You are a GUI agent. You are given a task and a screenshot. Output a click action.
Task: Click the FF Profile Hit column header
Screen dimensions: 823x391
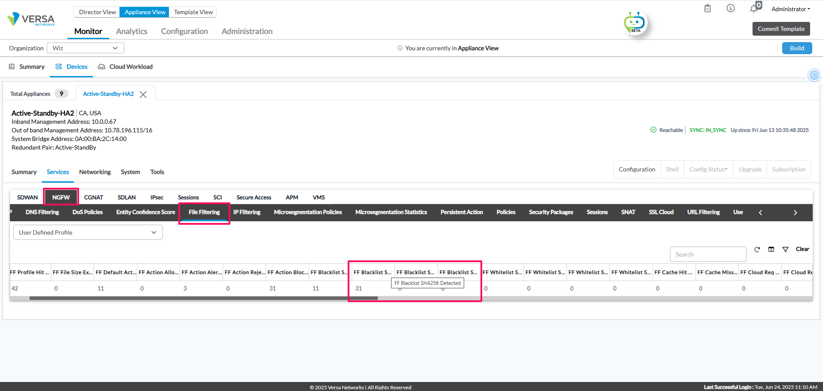pos(29,272)
